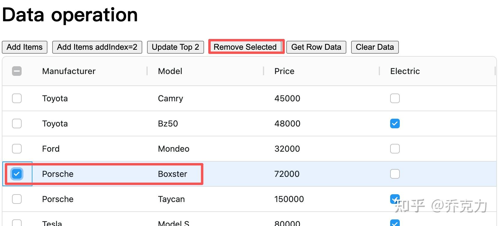Click the 32000 price cell
The height and width of the screenshot is (226, 500).
click(x=287, y=149)
